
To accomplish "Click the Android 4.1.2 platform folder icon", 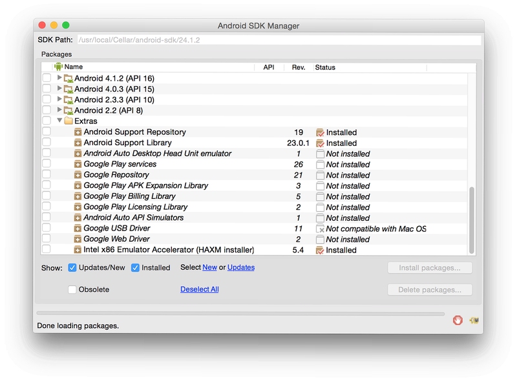I will [69, 78].
